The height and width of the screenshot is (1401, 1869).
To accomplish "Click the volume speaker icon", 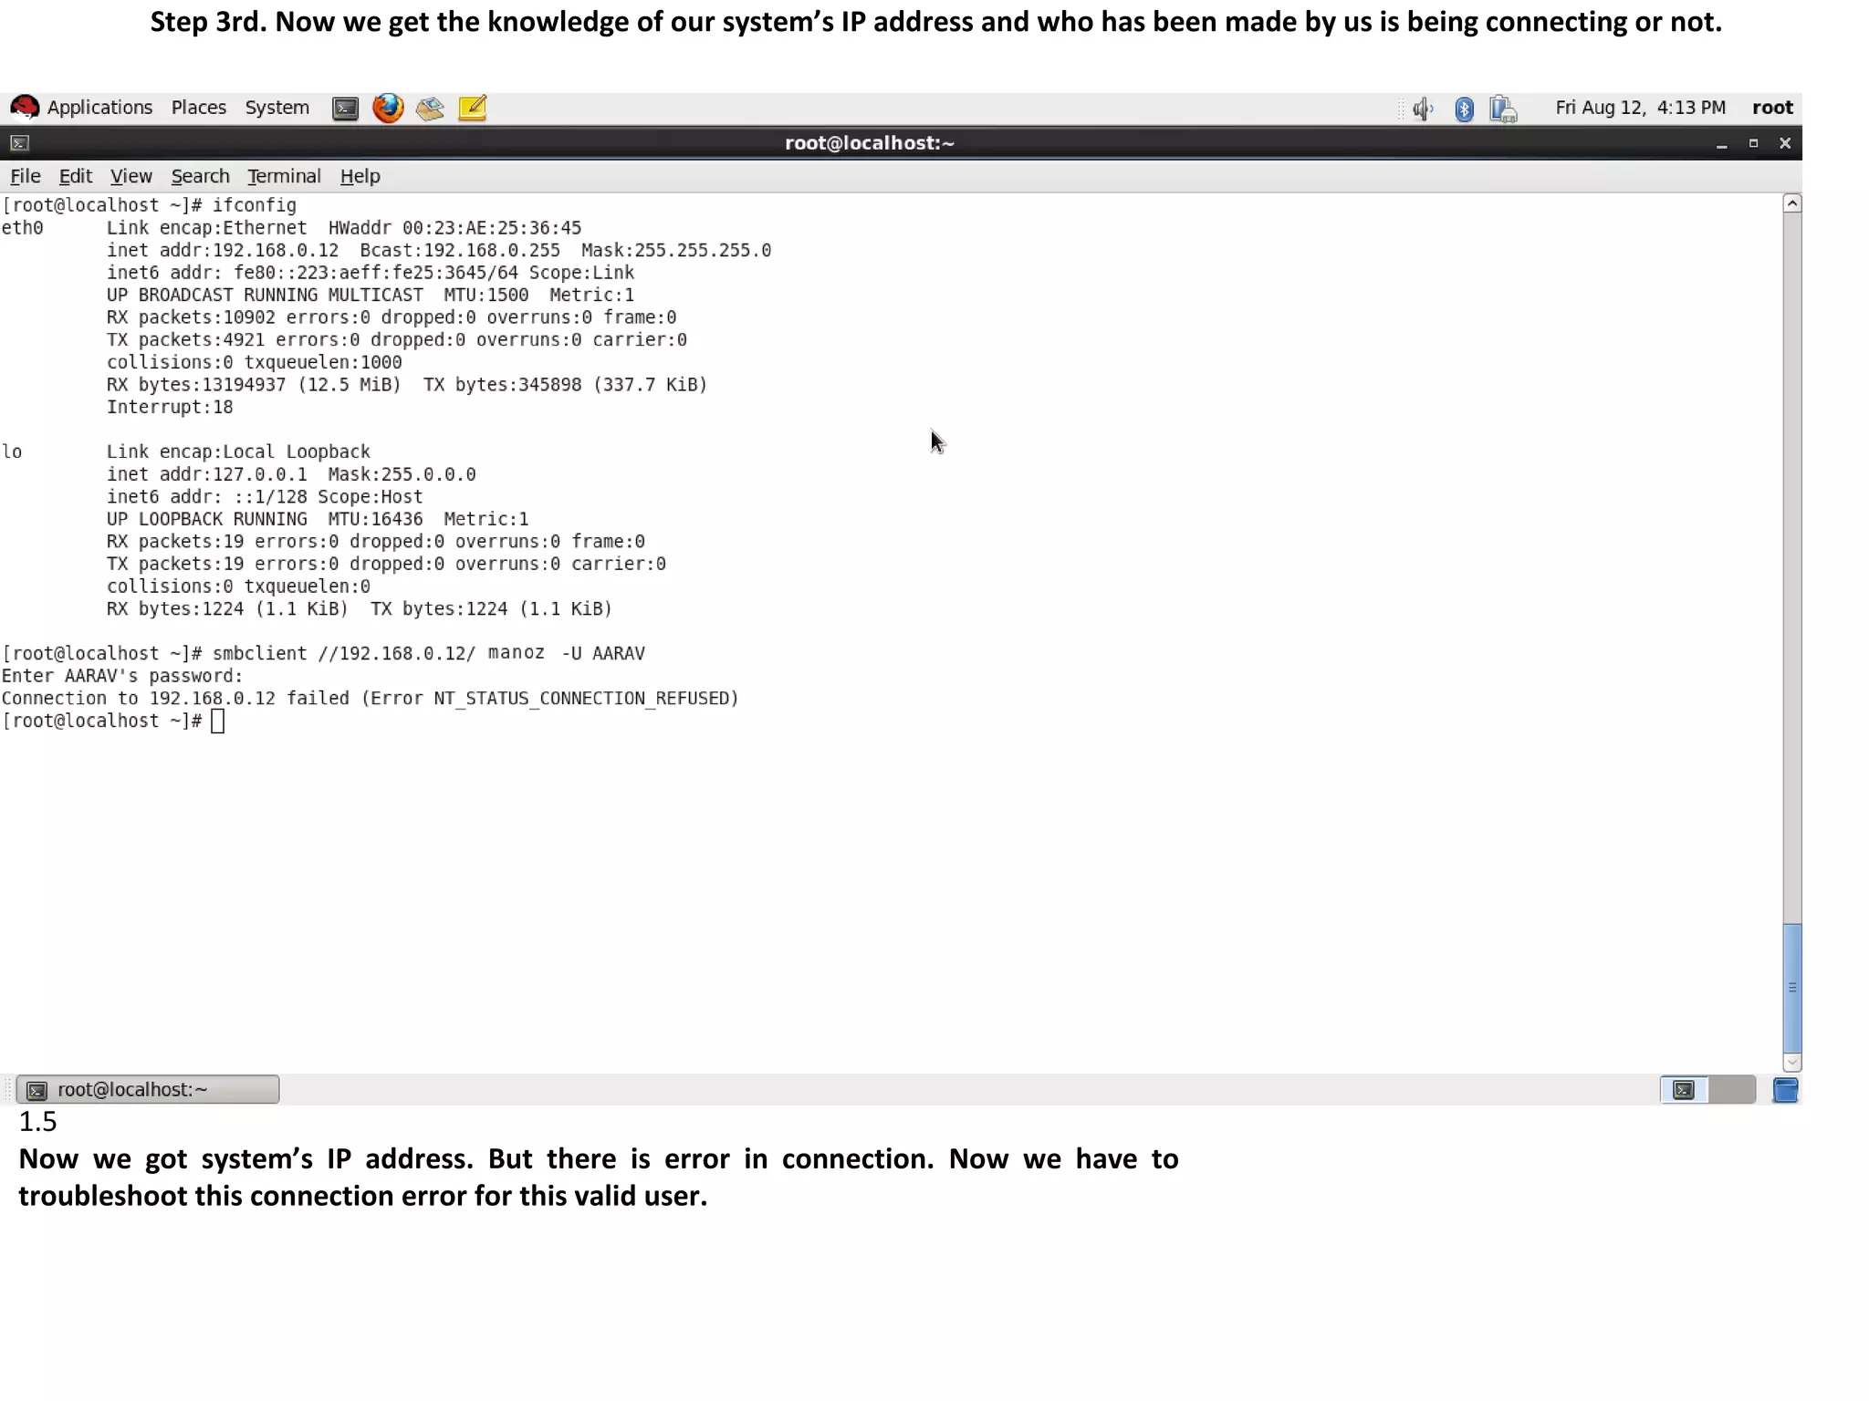I will (x=1423, y=109).
